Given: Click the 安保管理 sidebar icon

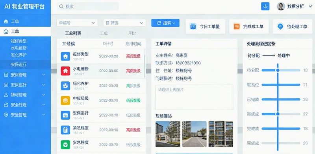Looking at the screenshot, I should (6, 75).
